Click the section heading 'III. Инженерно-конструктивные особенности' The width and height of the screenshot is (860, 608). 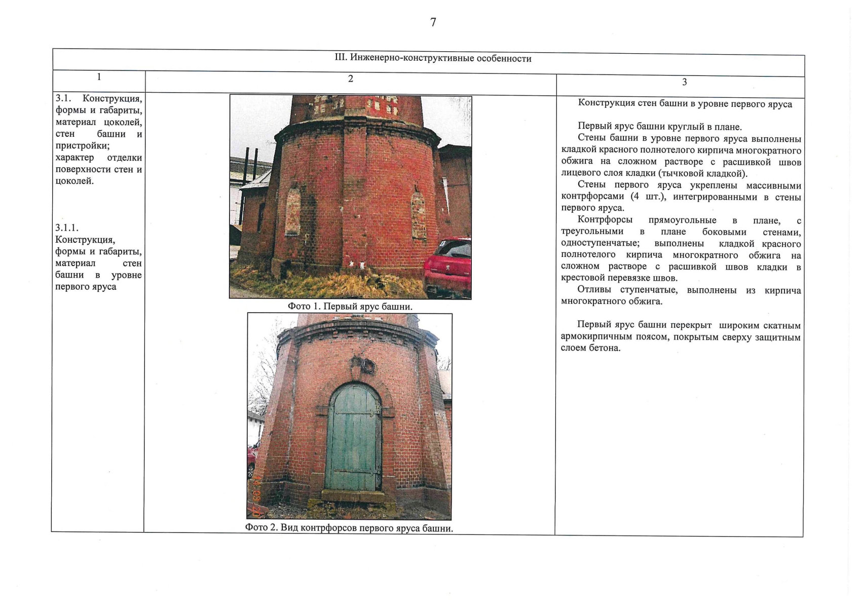point(433,58)
